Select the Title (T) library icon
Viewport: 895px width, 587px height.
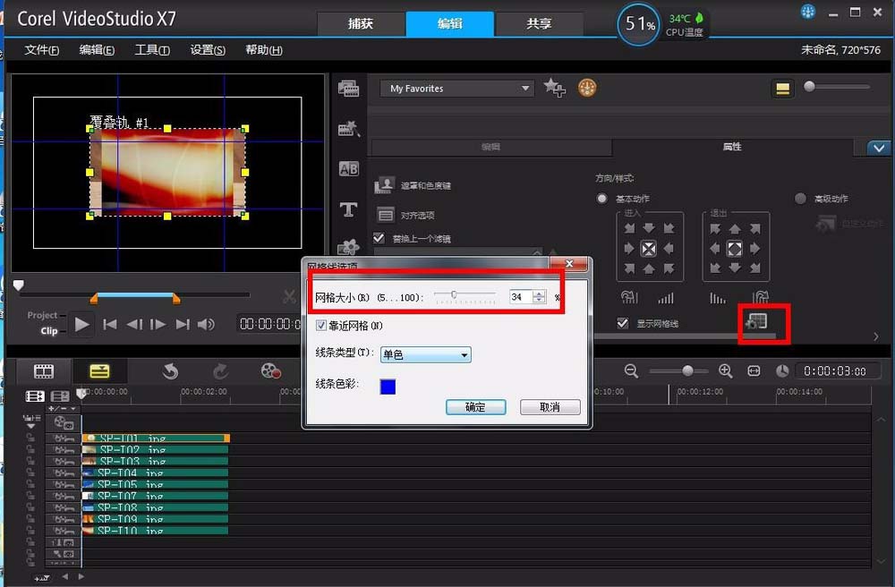(x=349, y=209)
